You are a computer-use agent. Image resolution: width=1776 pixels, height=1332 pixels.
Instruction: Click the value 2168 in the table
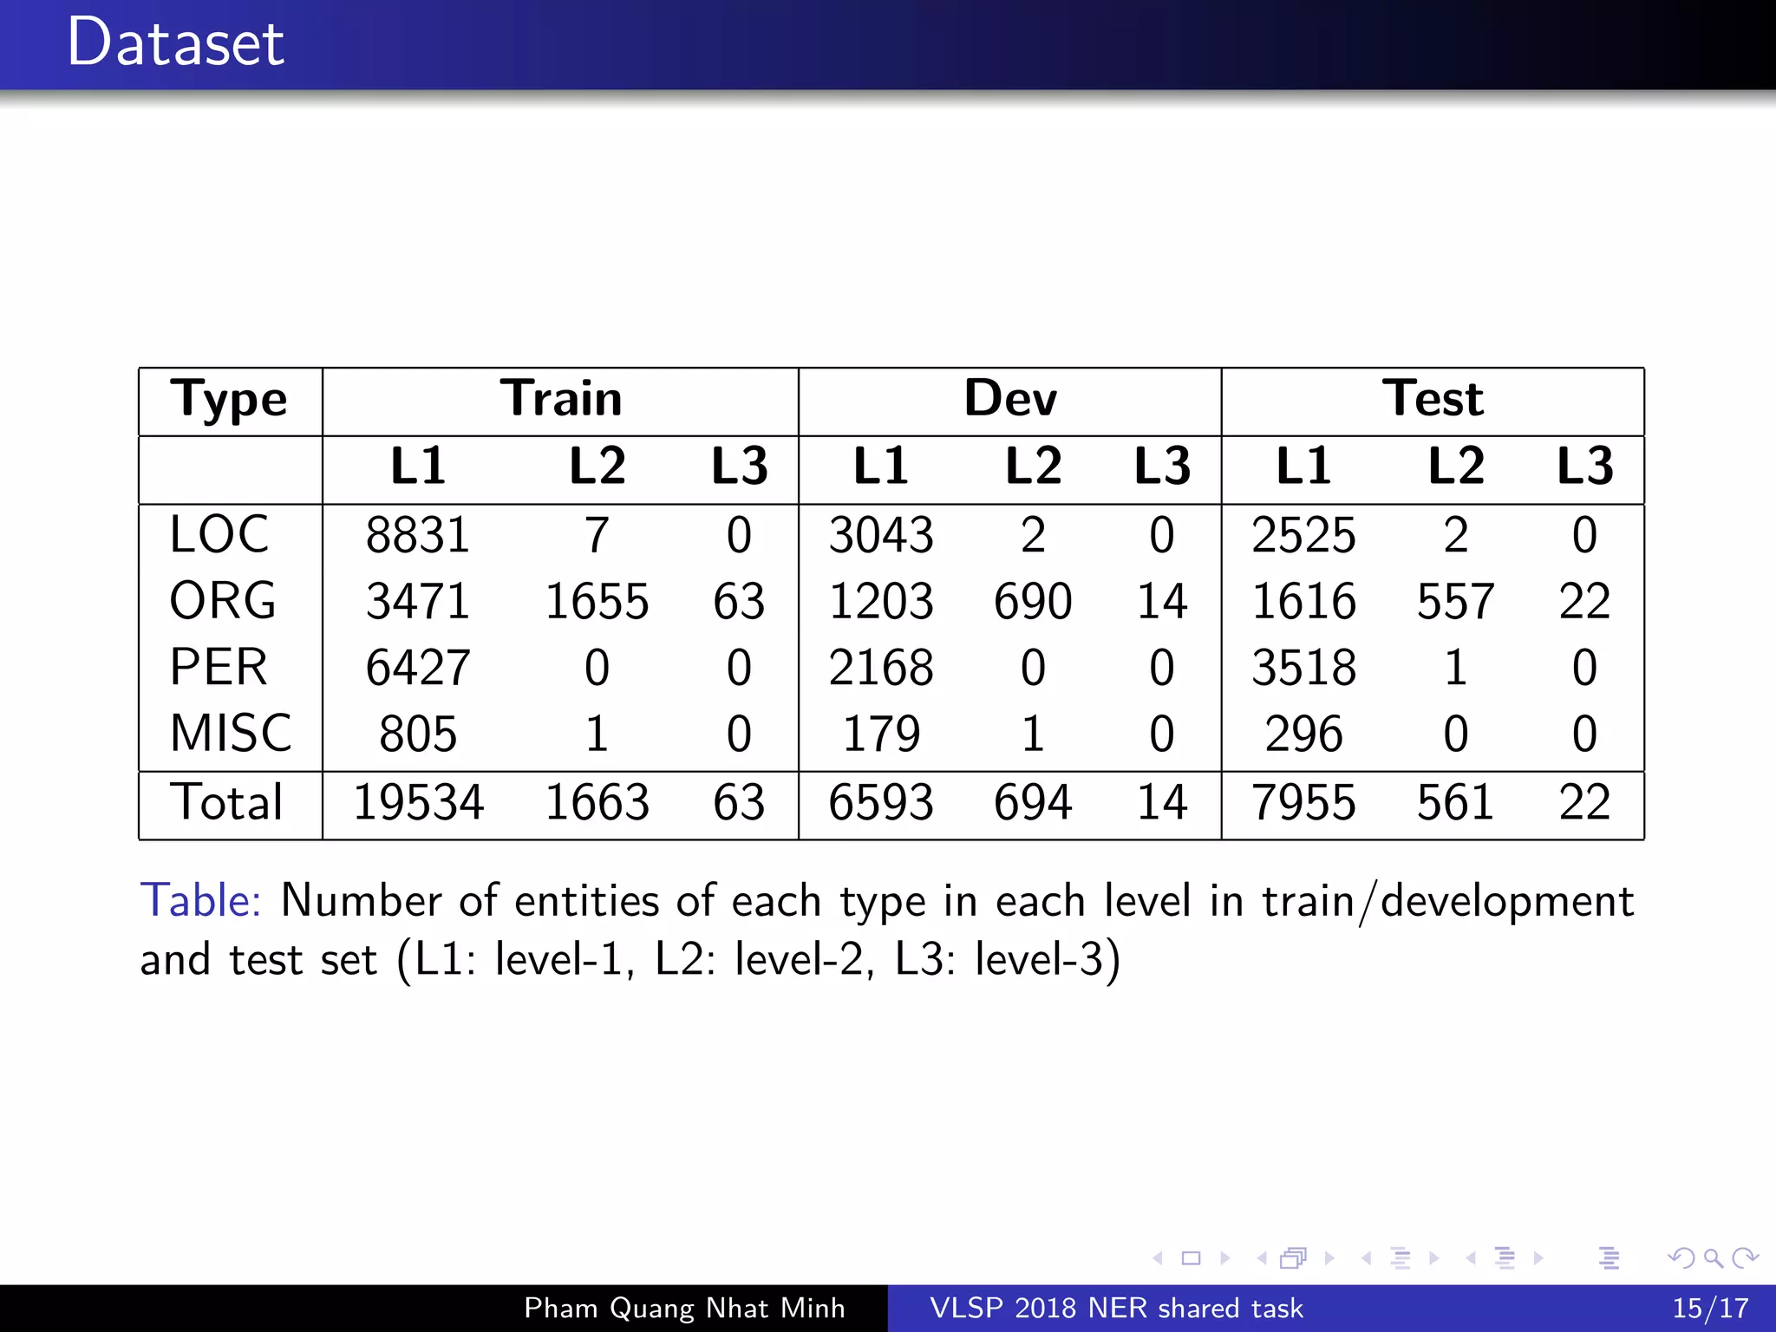point(881,669)
